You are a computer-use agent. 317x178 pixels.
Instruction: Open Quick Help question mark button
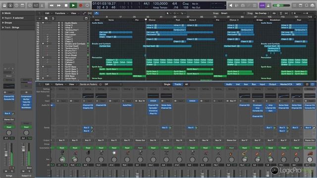click(16, 5)
